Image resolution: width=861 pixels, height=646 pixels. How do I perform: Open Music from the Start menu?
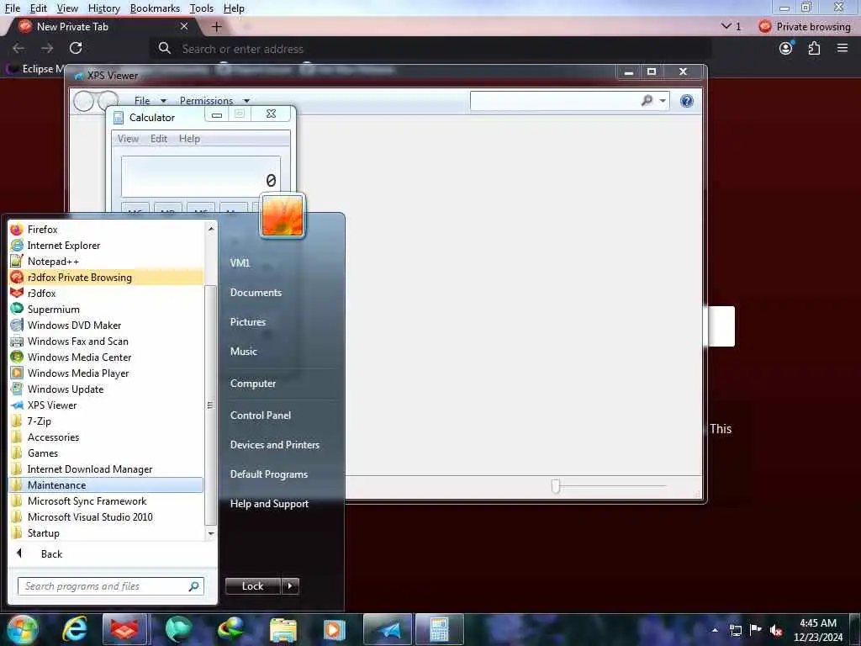243,352
